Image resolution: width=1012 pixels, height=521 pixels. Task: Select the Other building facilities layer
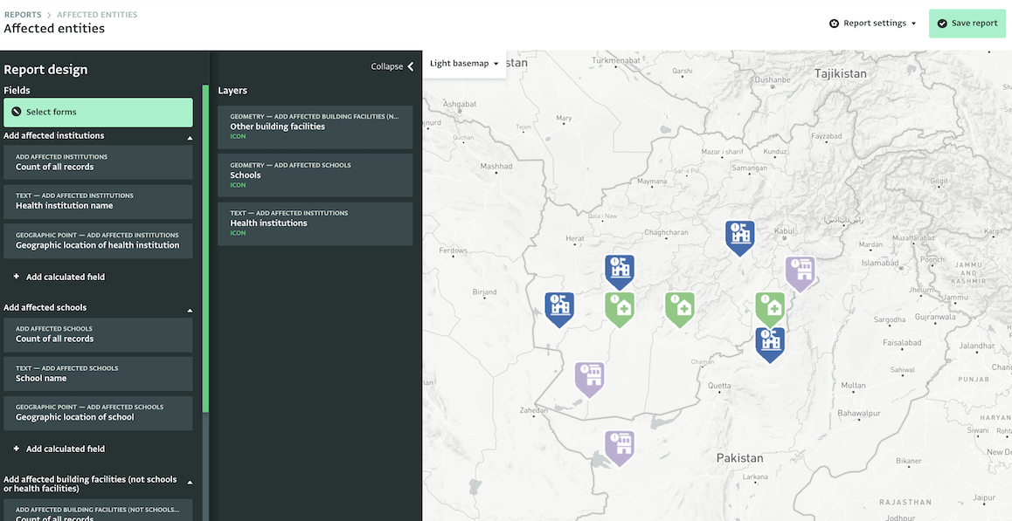[x=315, y=127]
